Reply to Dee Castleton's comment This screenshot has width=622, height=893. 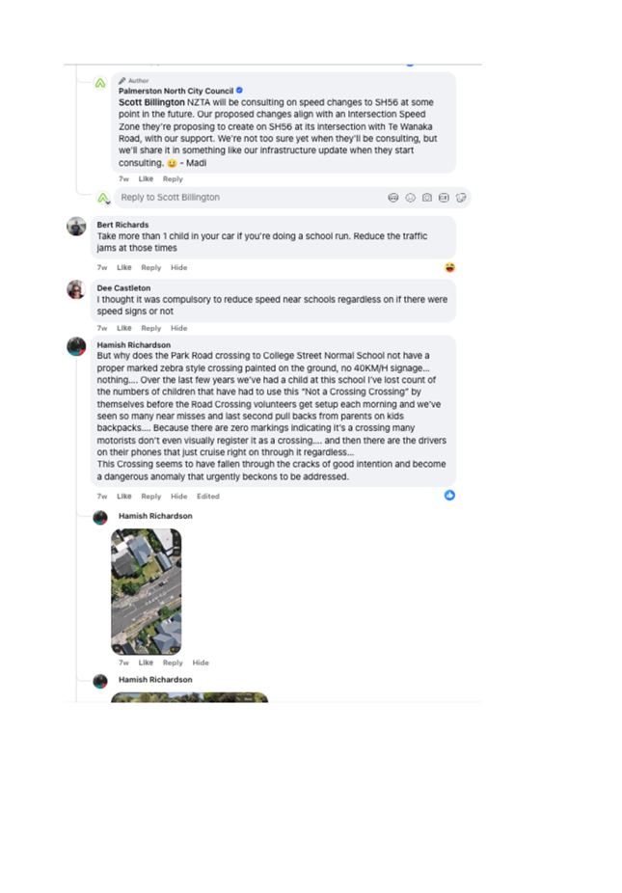151,328
